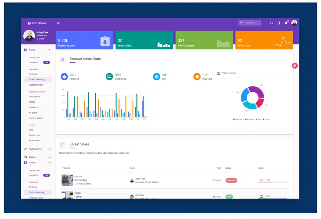Click the Pages sidebar label
The image size is (321, 219).
pyautogui.click(x=33, y=157)
